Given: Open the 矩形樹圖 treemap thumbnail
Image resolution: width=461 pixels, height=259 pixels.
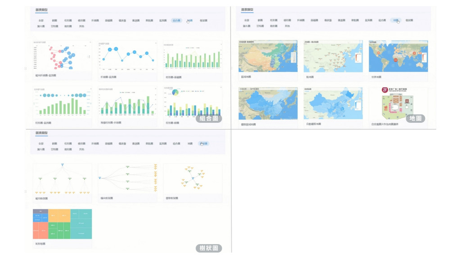Looking at the screenshot, I should pyautogui.click(x=62, y=224).
